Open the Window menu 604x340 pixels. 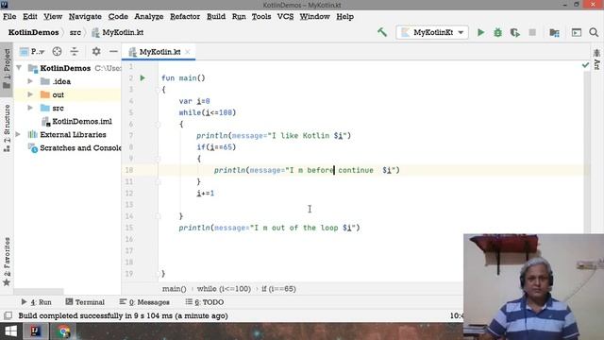point(314,17)
